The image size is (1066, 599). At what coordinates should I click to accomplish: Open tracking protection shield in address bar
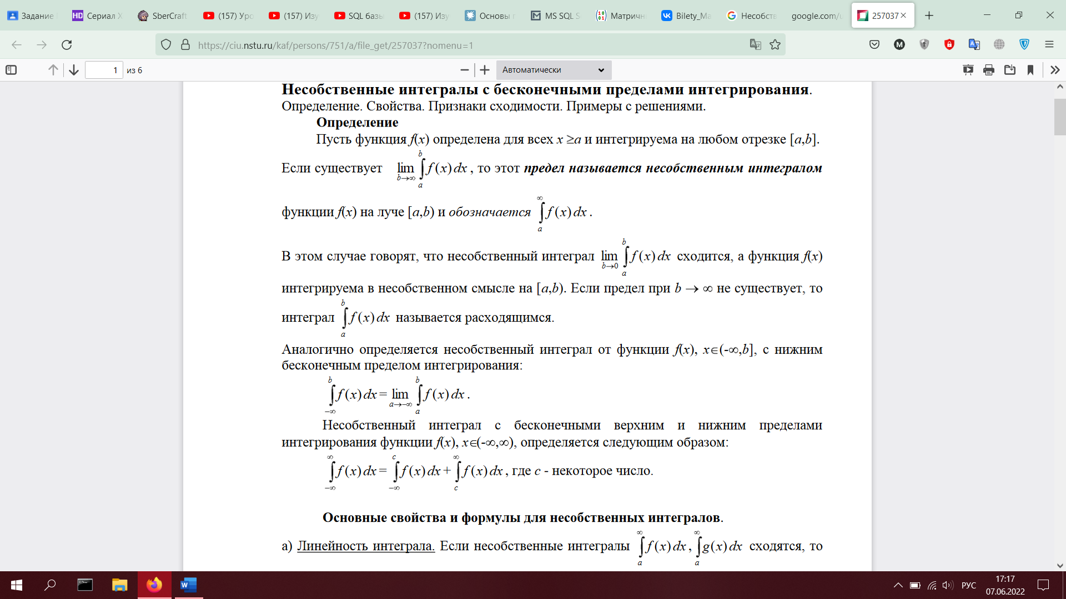tap(166, 45)
